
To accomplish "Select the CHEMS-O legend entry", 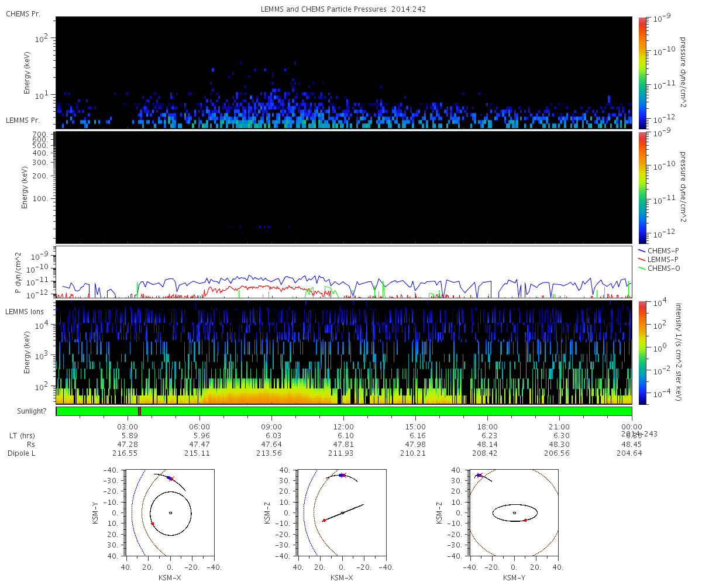I will pos(662,268).
